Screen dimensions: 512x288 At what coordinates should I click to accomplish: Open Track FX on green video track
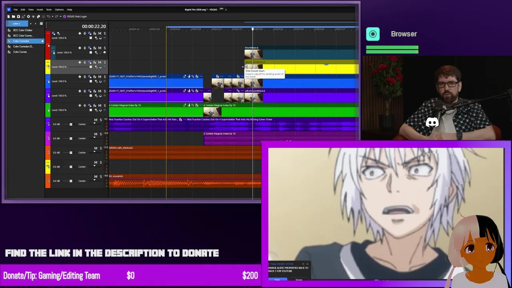point(95,106)
